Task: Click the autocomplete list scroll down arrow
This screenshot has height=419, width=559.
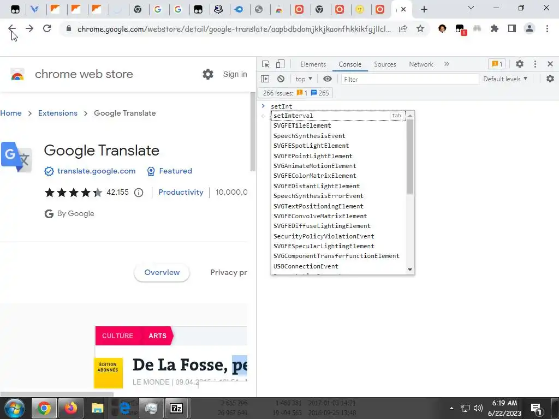Action: 410,270
